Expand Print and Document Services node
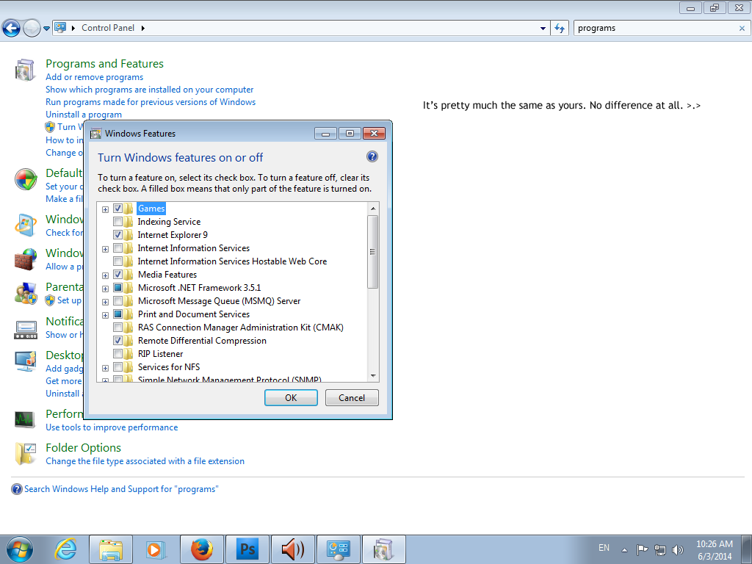The height and width of the screenshot is (564, 752). 105,314
